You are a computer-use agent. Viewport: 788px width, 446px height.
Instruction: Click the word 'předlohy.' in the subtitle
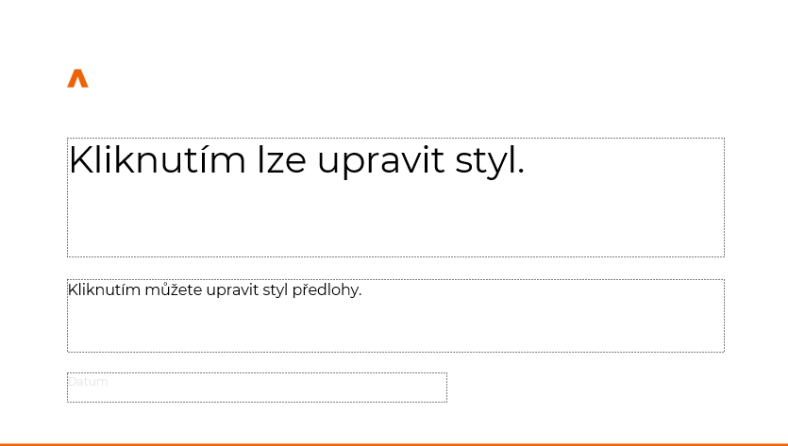[x=327, y=290]
